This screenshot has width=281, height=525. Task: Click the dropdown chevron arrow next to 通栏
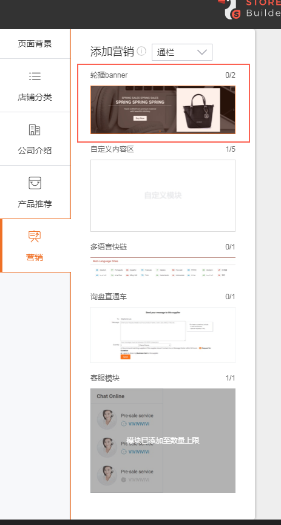pos(202,52)
